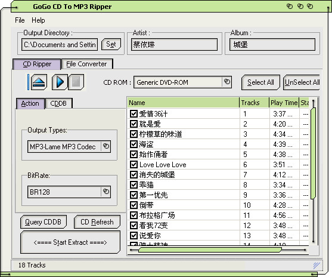Image resolution: width=332 pixels, height=277 pixels.
Task: Click the Eject CD button
Action: [39, 82]
